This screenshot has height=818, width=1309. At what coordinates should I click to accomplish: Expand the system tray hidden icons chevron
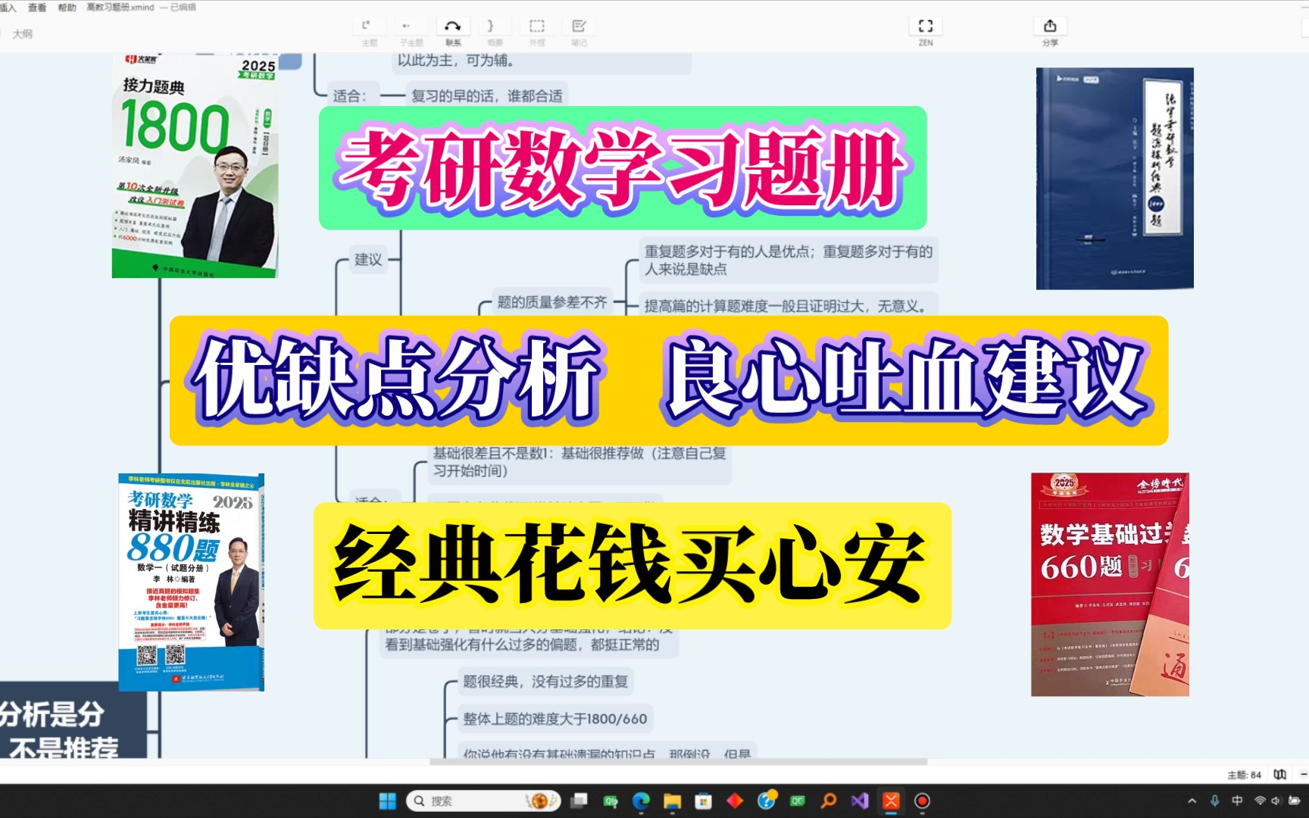click(x=1192, y=801)
